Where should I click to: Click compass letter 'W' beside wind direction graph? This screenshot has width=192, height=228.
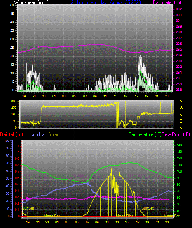181,108
